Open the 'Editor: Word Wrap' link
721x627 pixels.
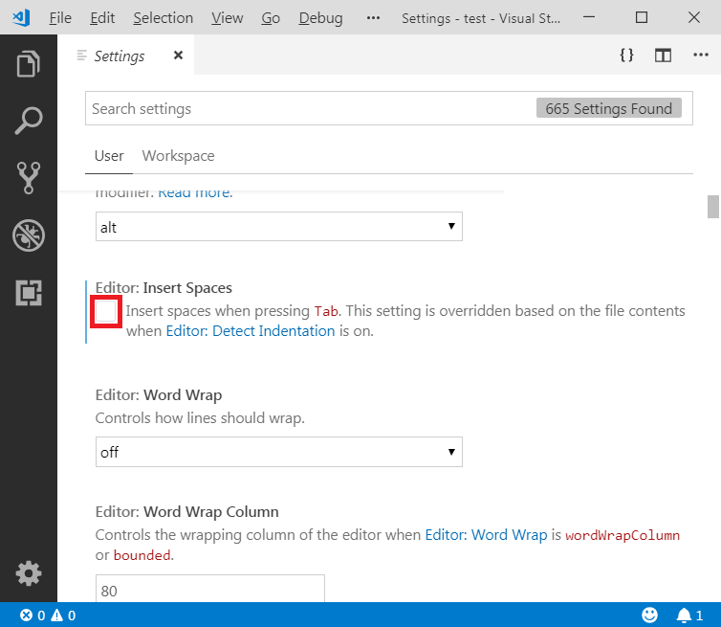point(486,535)
